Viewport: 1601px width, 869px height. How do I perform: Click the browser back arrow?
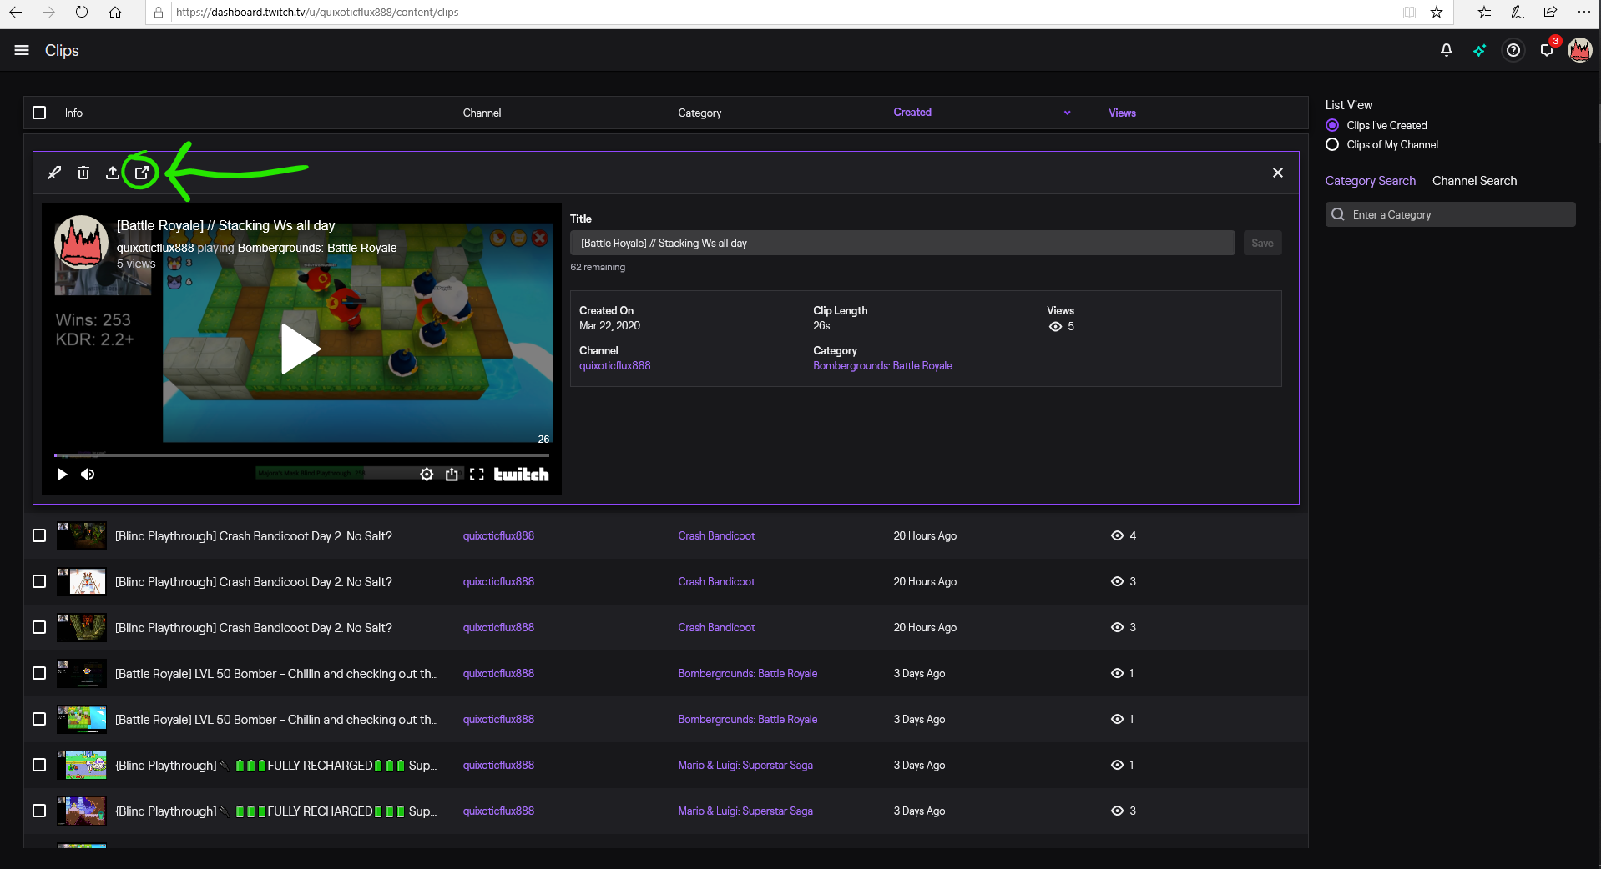coord(15,13)
